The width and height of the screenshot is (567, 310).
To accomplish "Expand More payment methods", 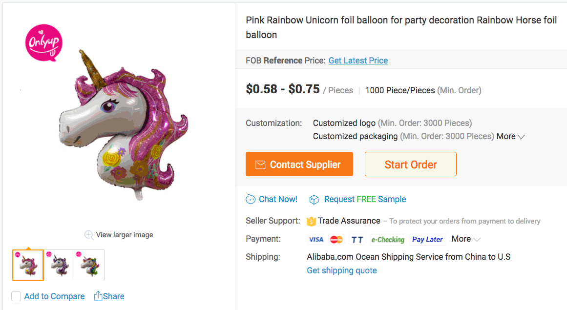I will (466, 239).
